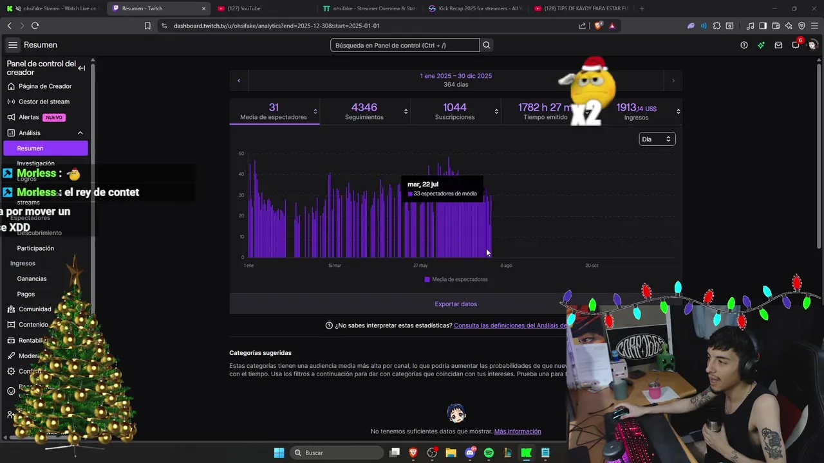Open the Twitch help question-mark icon

pos(744,45)
